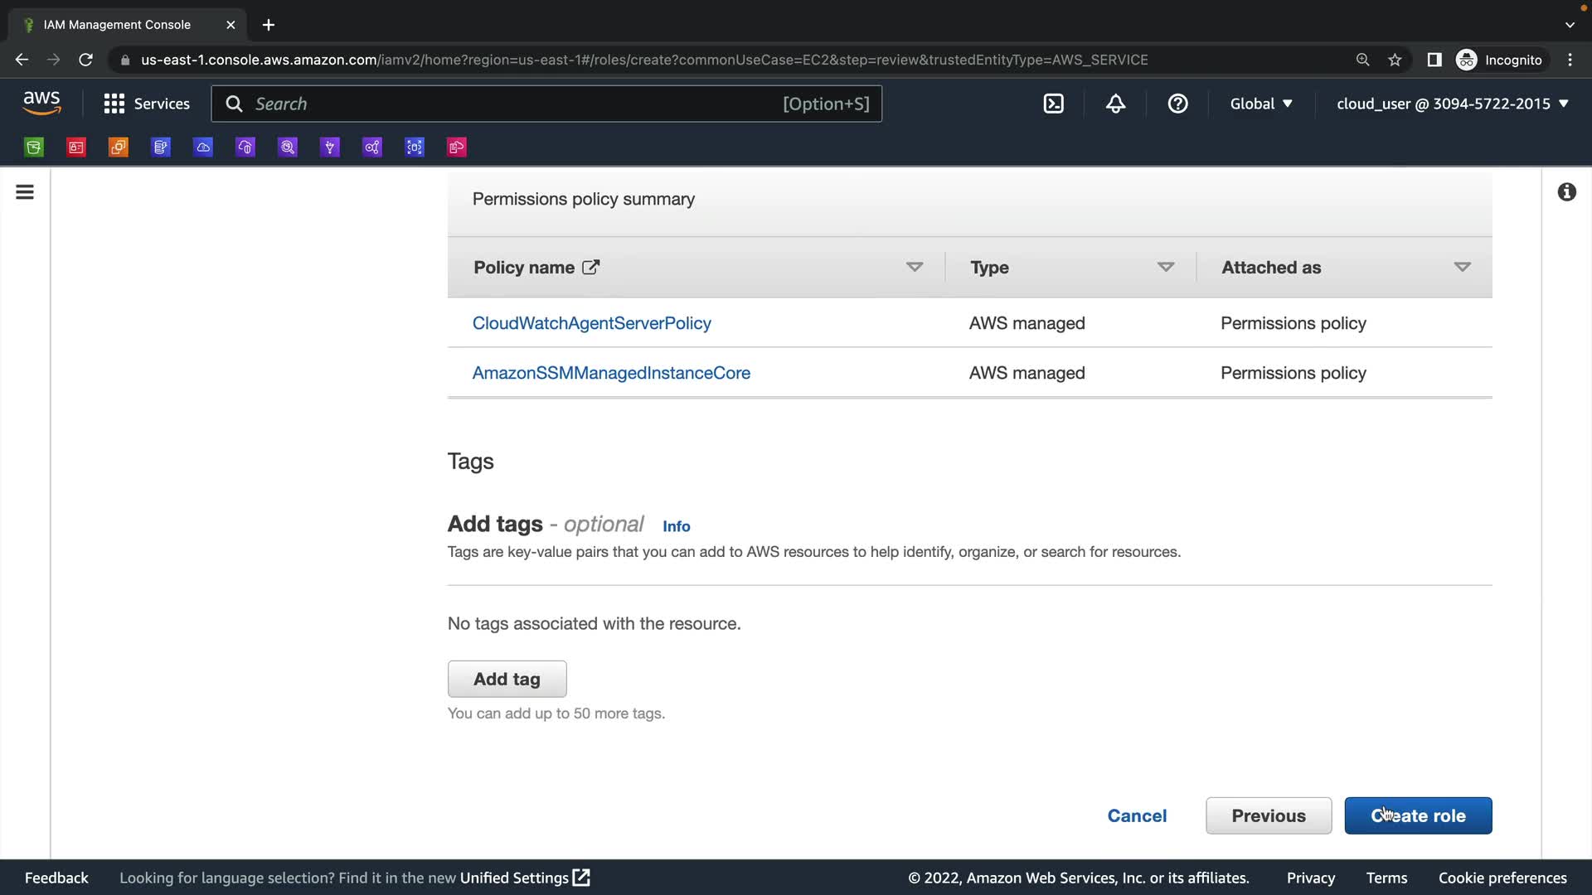
Task: Open the help question mark icon
Action: 1177,104
